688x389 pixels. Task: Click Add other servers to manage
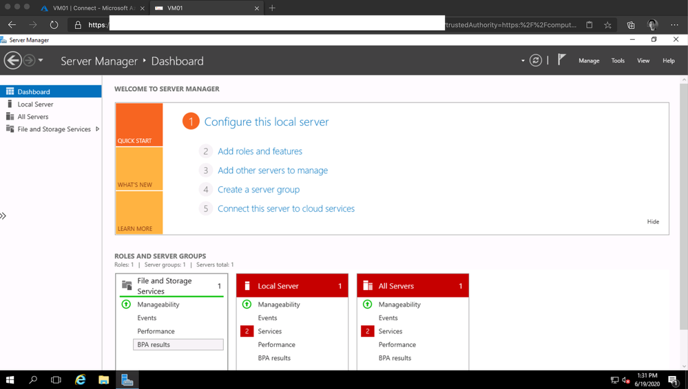pos(273,170)
